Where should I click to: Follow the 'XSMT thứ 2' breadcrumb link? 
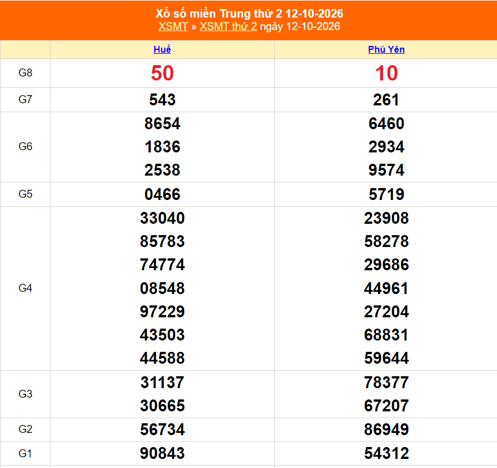(x=228, y=26)
